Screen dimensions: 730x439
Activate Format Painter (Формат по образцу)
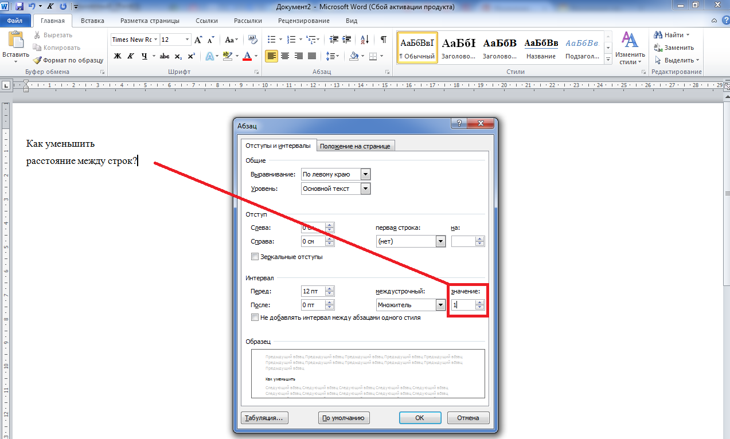(68, 60)
